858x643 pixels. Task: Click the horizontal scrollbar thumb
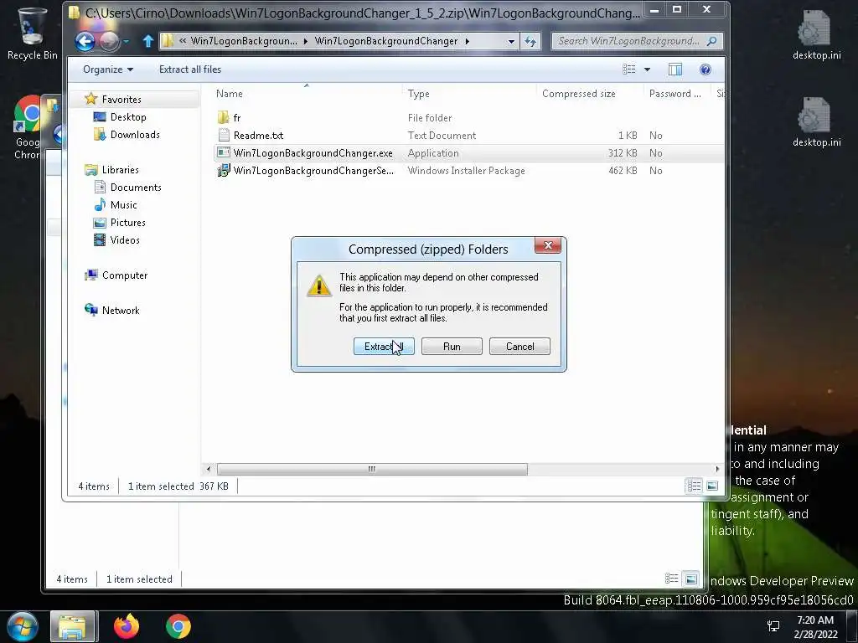coord(372,469)
